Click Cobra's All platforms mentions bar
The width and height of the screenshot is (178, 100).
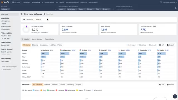tap(45, 54)
